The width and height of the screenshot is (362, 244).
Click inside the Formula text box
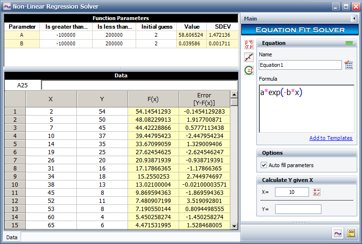pos(307,108)
